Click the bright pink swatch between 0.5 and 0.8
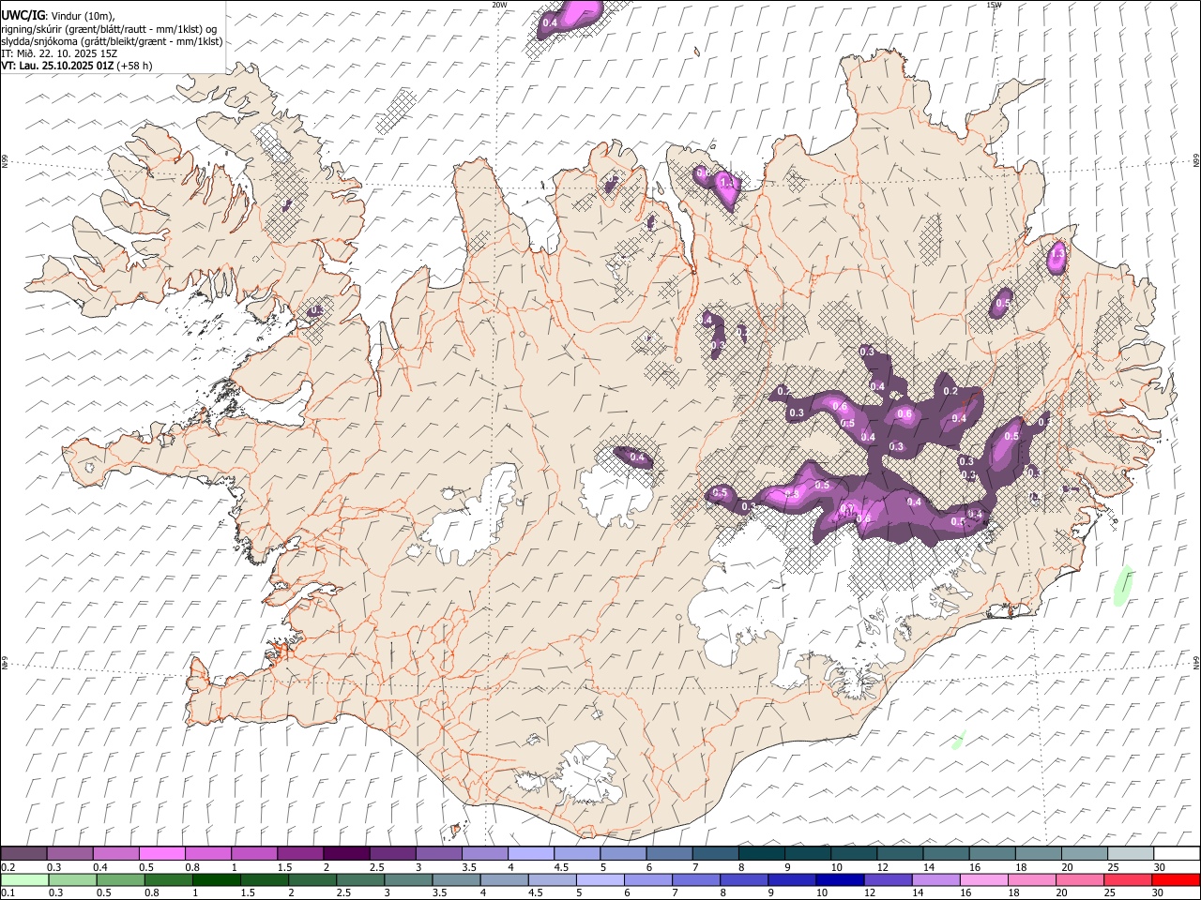Viewport: 1201px width, 900px height. (162, 853)
